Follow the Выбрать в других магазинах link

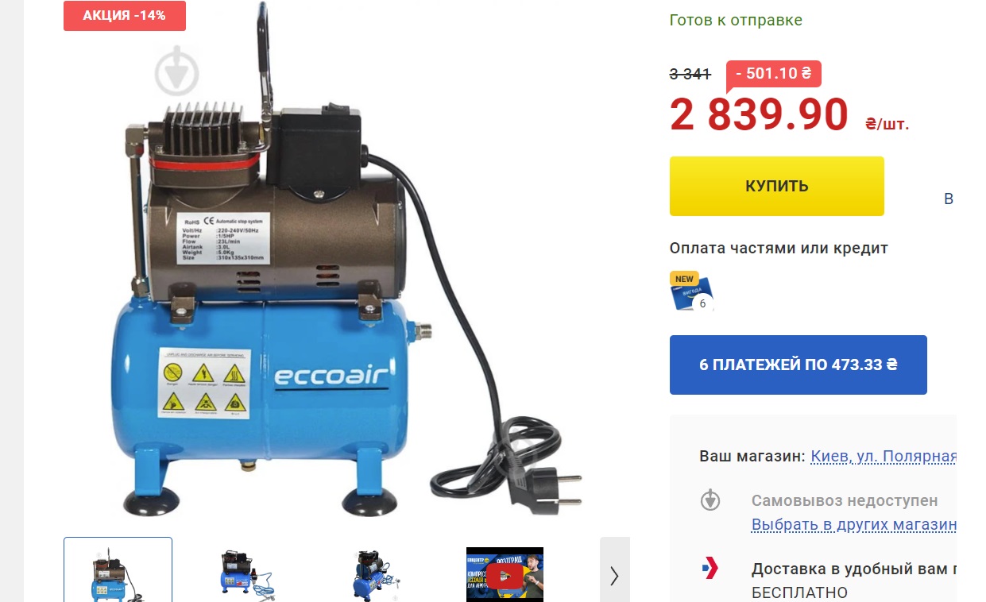click(x=854, y=525)
